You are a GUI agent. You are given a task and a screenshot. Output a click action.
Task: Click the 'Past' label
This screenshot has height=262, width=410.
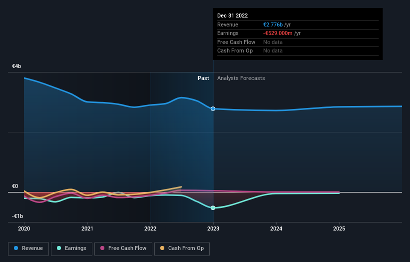click(x=203, y=78)
